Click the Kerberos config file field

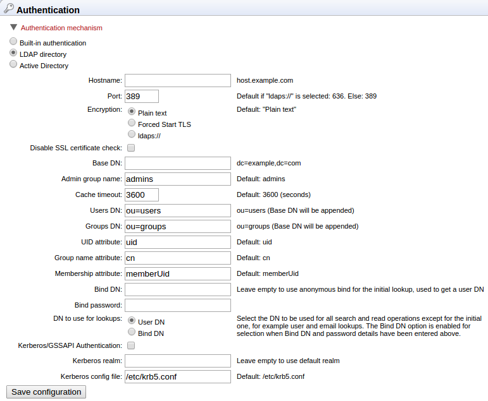(177, 376)
